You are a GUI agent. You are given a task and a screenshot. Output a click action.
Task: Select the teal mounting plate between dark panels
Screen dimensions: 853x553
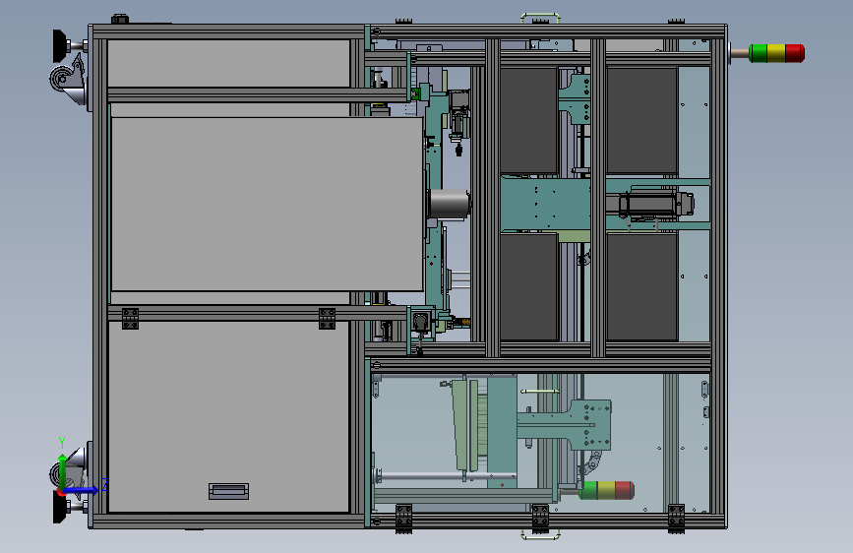545,204
